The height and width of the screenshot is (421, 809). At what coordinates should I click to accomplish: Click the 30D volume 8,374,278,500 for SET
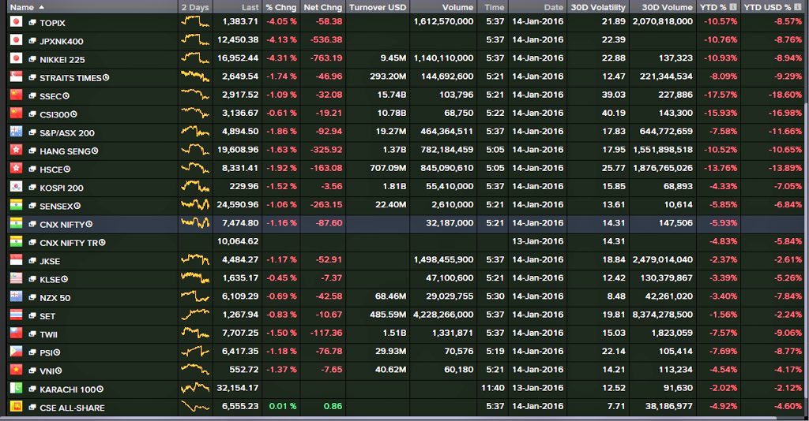point(663,315)
